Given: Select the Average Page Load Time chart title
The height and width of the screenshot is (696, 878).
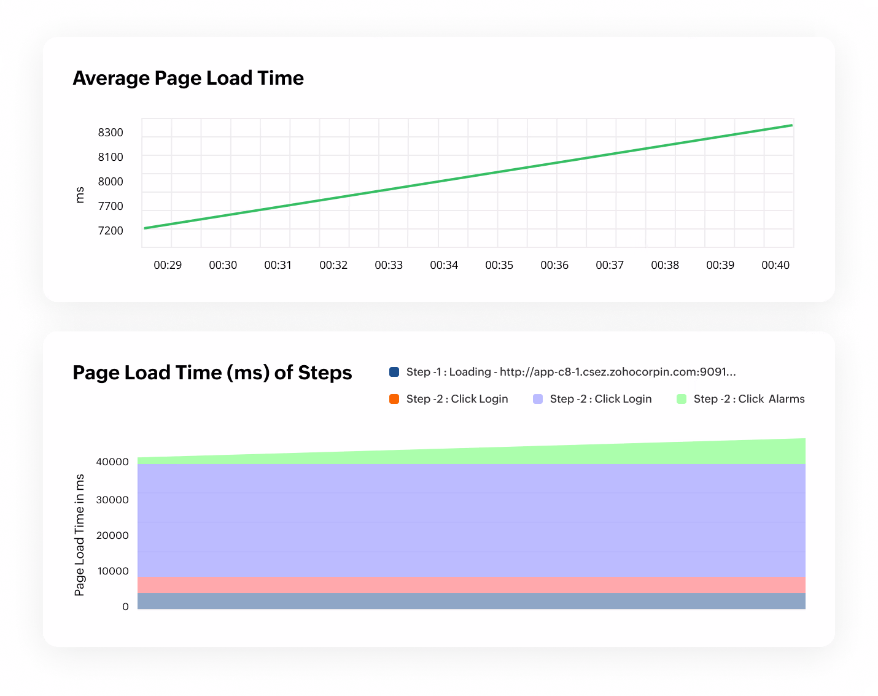Looking at the screenshot, I should [x=188, y=78].
